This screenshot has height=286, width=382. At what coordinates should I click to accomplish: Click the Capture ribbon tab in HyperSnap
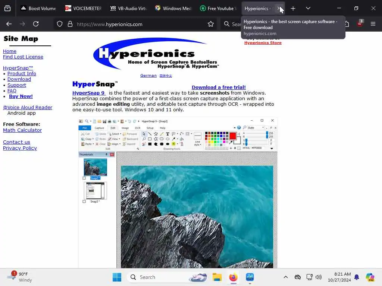(x=99, y=128)
